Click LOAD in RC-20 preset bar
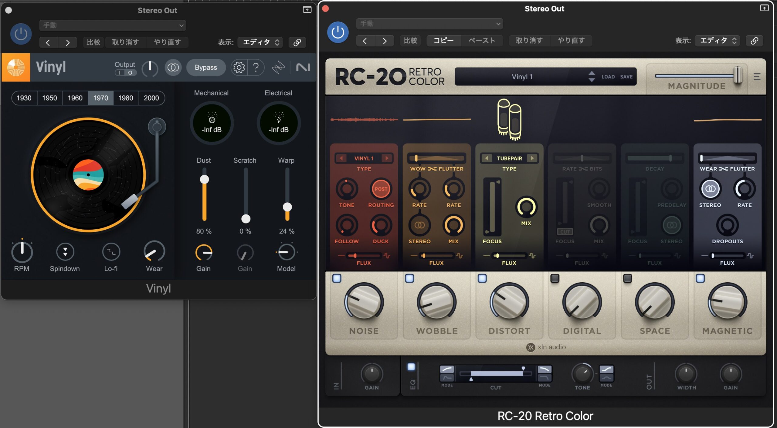 coord(608,77)
